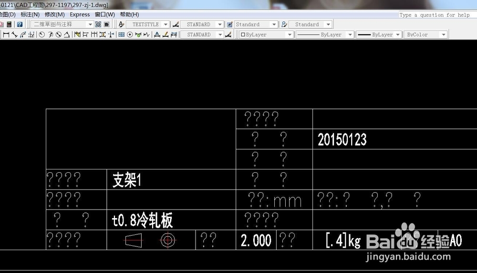Open the Express menu
The image size is (477, 273).
pos(80,14)
